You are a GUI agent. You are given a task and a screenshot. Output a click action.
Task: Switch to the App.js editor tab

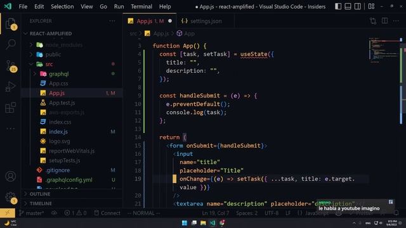click(150, 21)
